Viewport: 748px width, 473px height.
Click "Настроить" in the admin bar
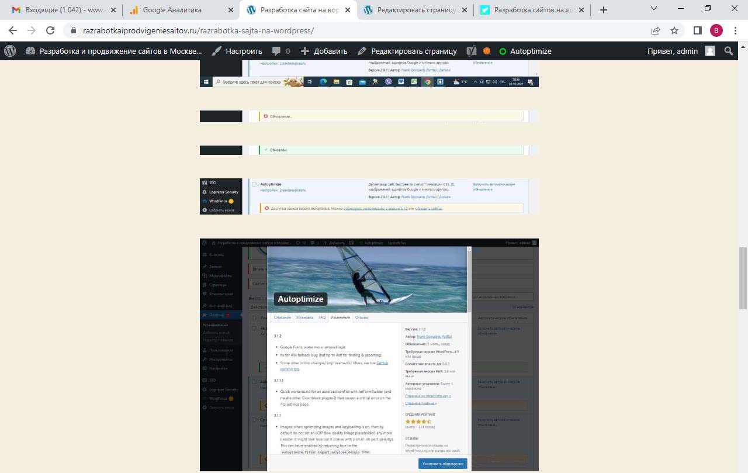coord(237,51)
